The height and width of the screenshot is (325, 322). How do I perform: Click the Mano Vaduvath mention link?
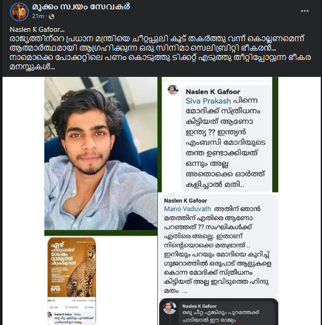coord(187,209)
